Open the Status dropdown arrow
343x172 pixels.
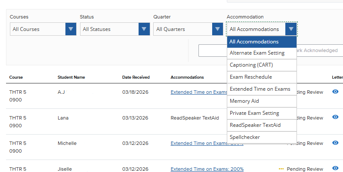point(144,29)
